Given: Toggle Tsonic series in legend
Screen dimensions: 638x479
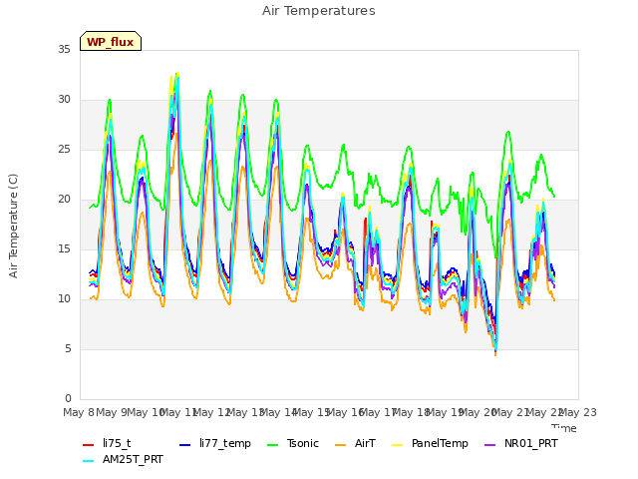Looking at the screenshot, I should click(x=292, y=443).
